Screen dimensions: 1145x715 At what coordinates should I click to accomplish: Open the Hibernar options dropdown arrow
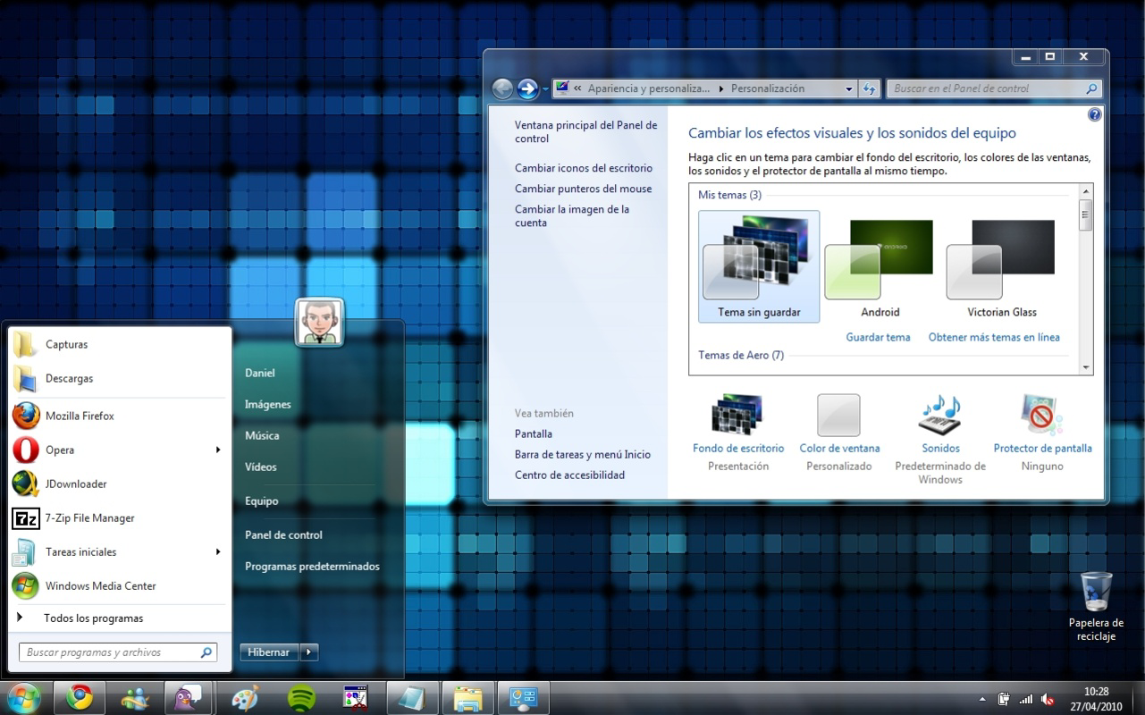click(308, 652)
